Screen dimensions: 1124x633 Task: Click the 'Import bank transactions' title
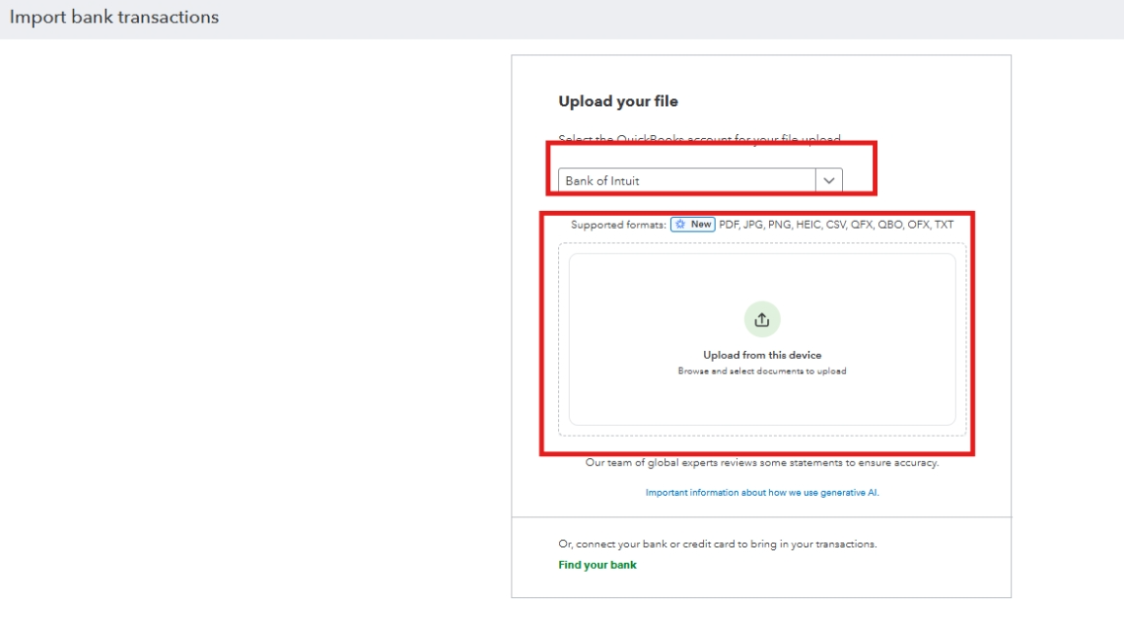click(x=114, y=18)
